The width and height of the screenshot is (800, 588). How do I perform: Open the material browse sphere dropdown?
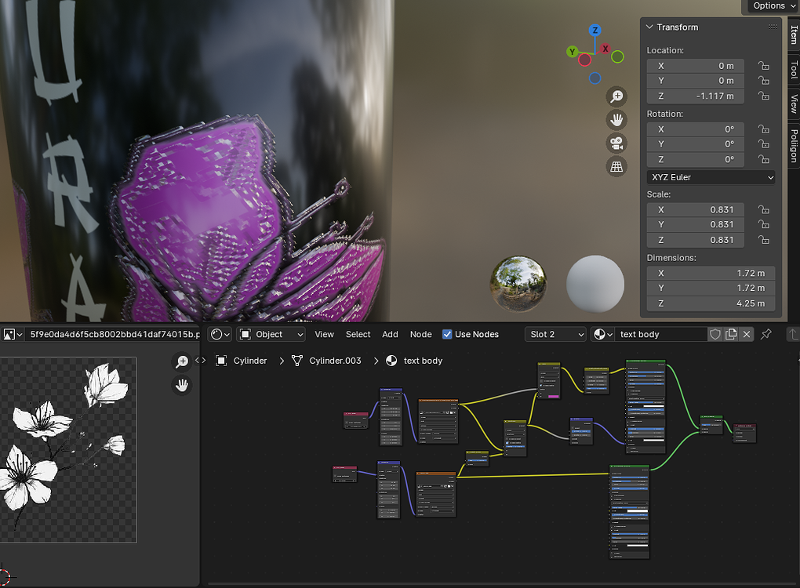602,334
